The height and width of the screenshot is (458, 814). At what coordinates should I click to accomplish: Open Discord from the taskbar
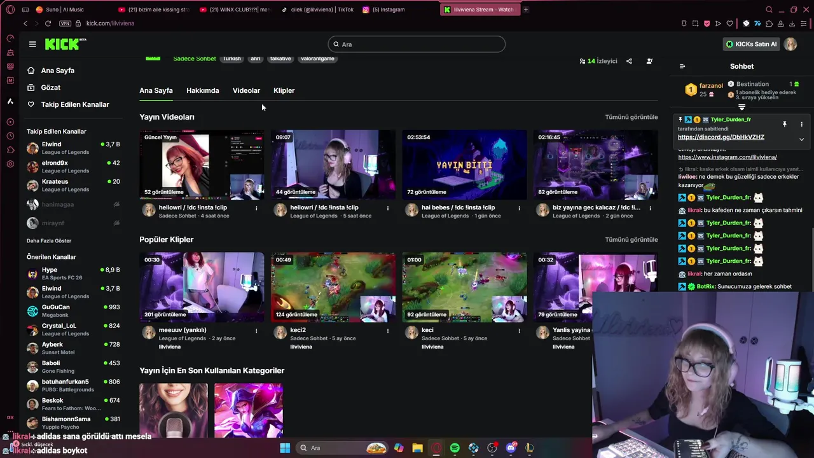511,448
